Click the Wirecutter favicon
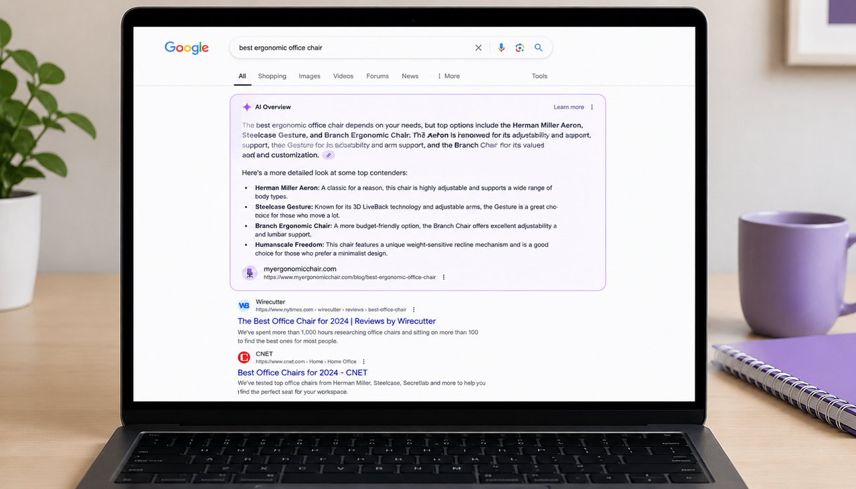This screenshot has width=856, height=489. [x=244, y=306]
